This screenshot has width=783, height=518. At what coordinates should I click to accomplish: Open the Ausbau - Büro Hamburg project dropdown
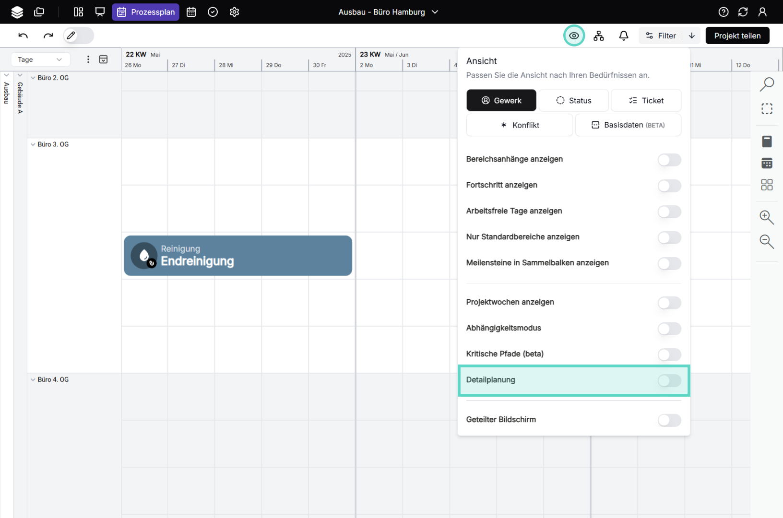388,12
